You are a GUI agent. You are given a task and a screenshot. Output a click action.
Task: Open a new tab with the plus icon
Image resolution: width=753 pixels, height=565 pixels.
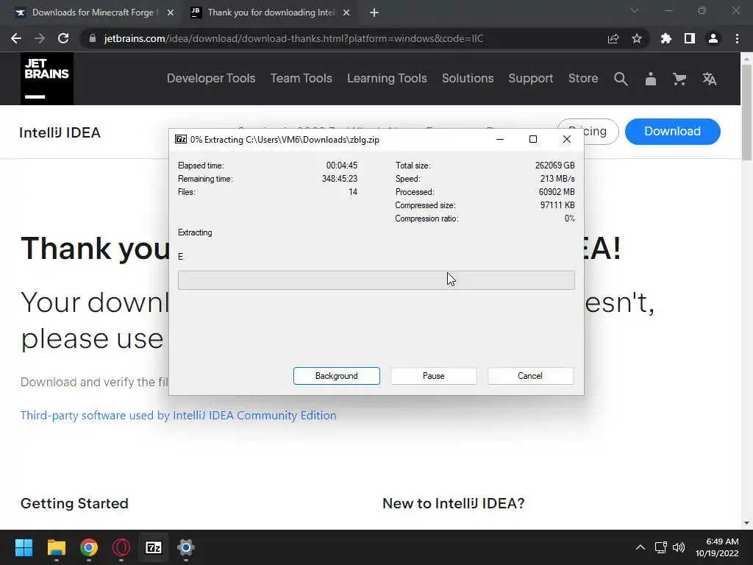[374, 13]
